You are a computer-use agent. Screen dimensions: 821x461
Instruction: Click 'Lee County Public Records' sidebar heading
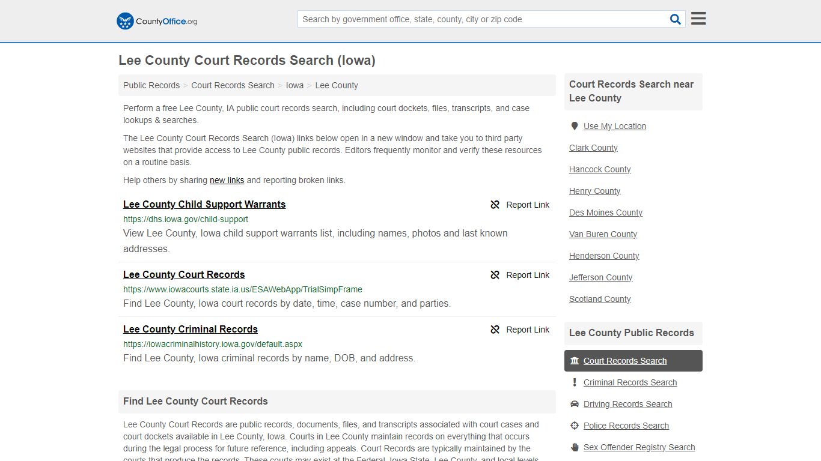pyautogui.click(x=631, y=333)
